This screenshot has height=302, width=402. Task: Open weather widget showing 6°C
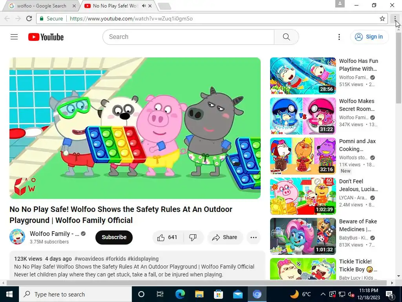point(300,294)
